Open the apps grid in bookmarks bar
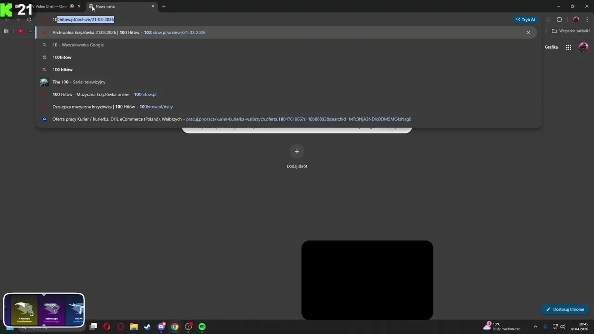Image resolution: width=594 pixels, height=334 pixels. click(x=6, y=31)
